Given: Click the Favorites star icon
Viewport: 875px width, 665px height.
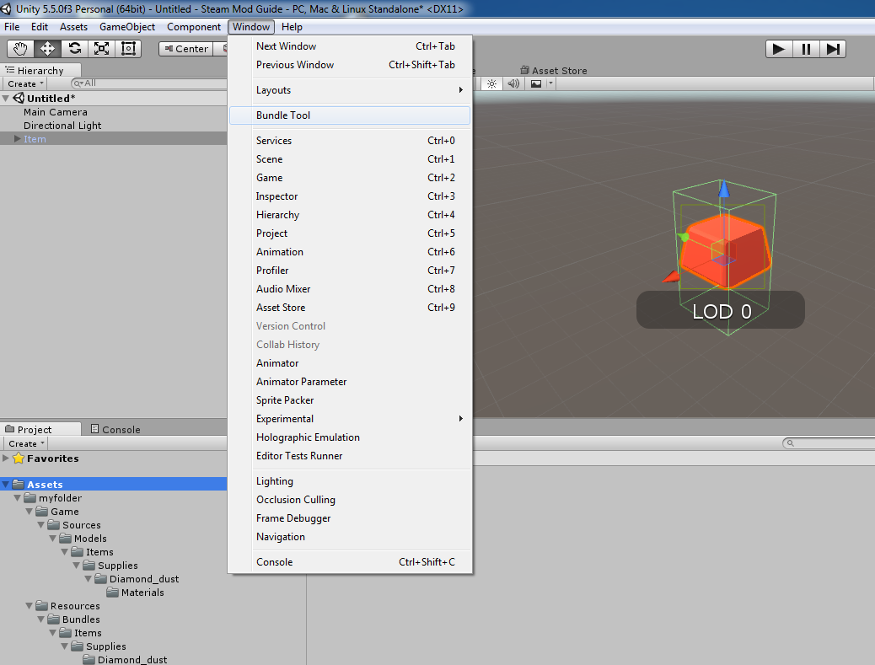Looking at the screenshot, I should coord(19,458).
